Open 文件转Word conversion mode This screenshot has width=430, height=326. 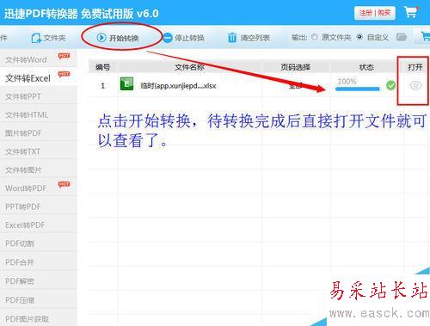click(38, 59)
